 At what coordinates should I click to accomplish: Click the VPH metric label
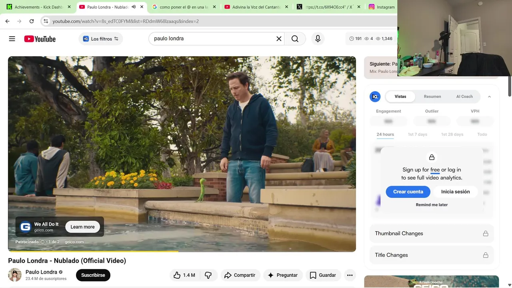(x=475, y=111)
